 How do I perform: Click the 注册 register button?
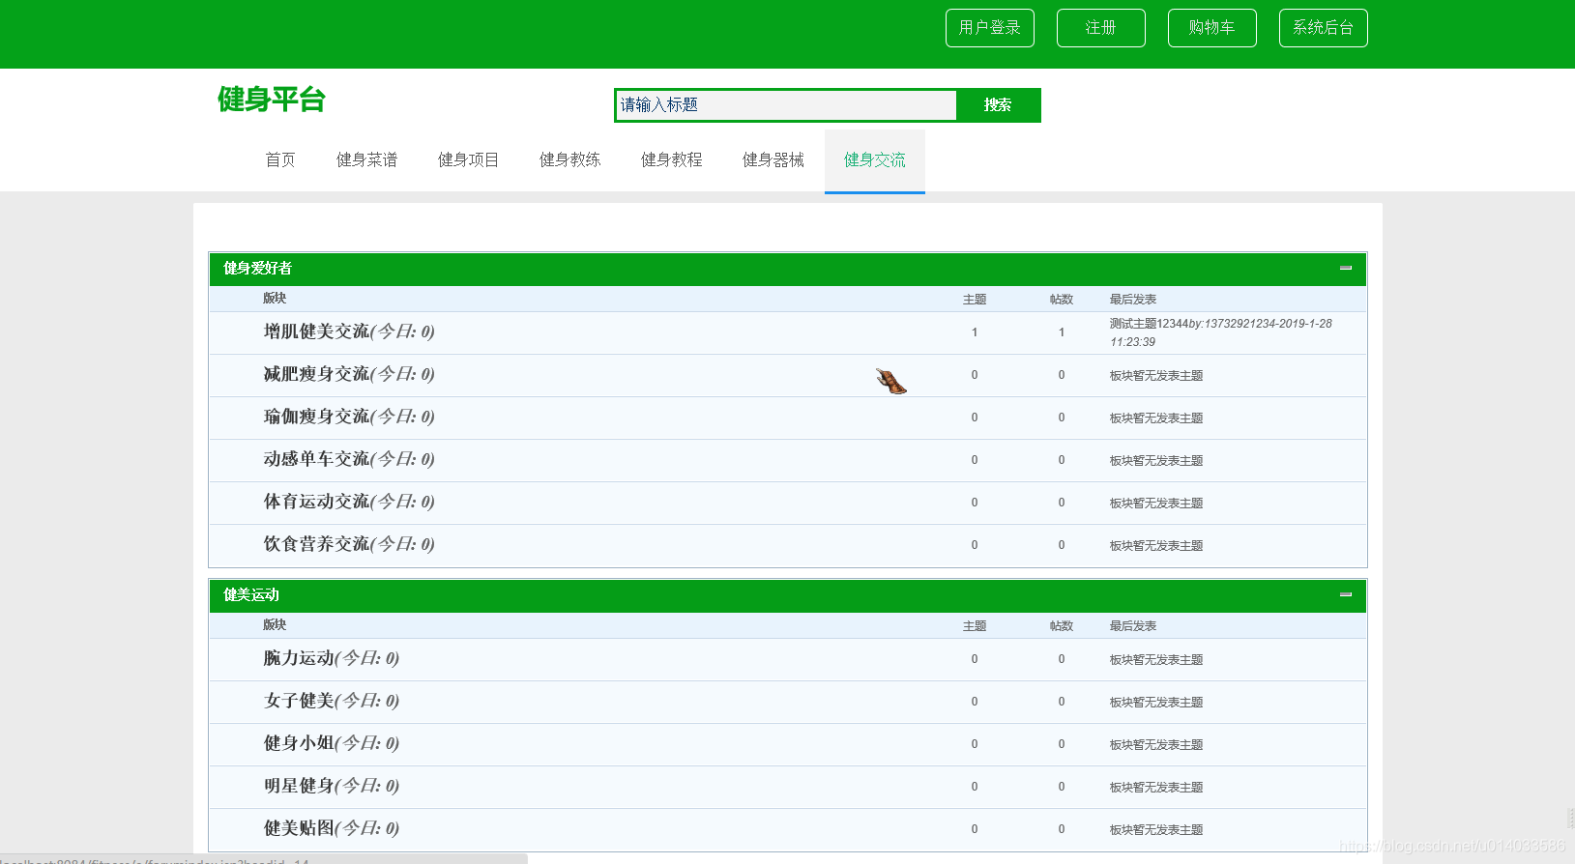point(1101,28)
